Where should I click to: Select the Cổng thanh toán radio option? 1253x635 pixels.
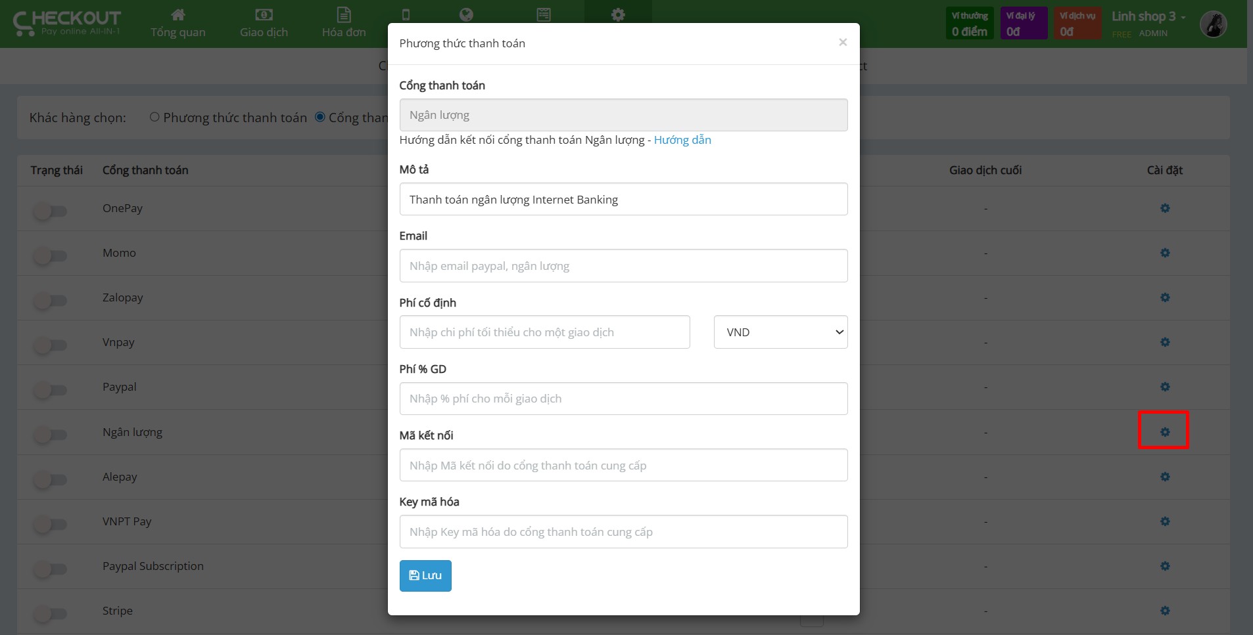[320, 117]
